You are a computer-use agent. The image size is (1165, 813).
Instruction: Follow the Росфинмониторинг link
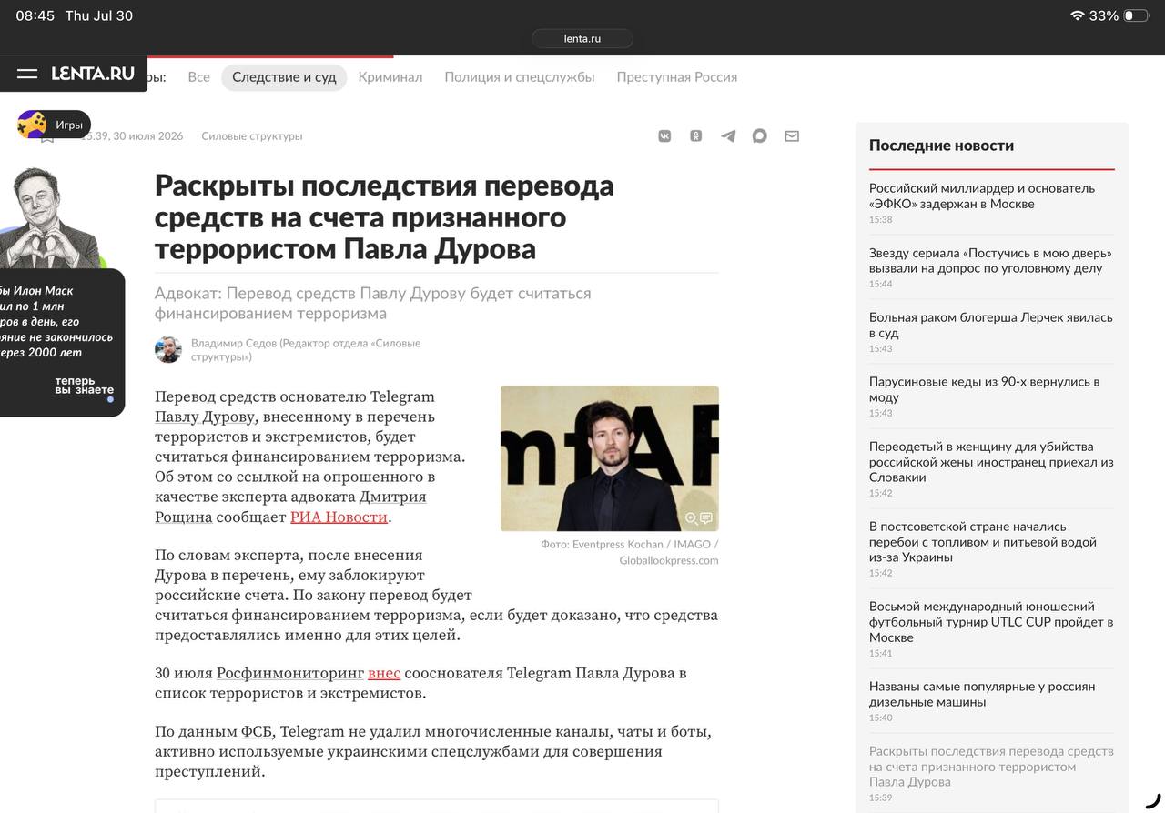(290, 673)
